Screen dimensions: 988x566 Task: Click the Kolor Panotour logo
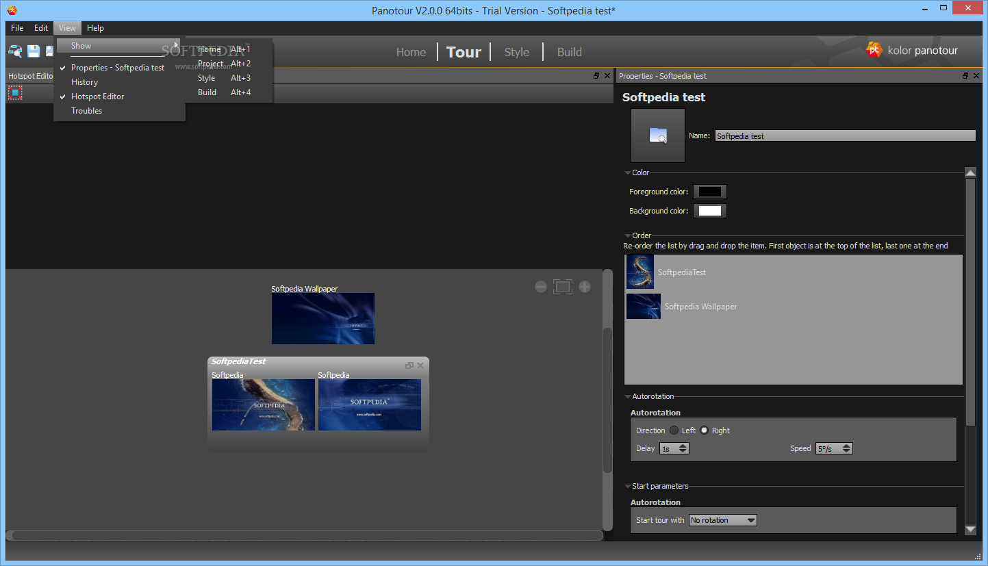point(912,50)
